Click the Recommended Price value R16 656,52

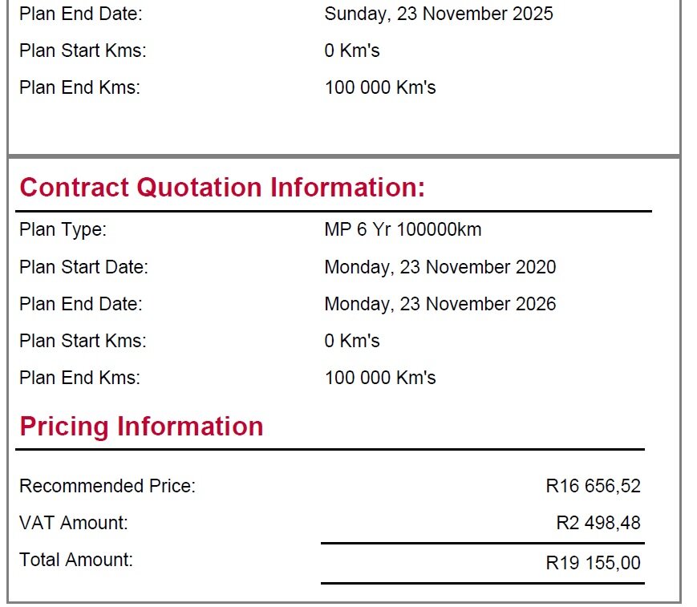tap(593, 486)
